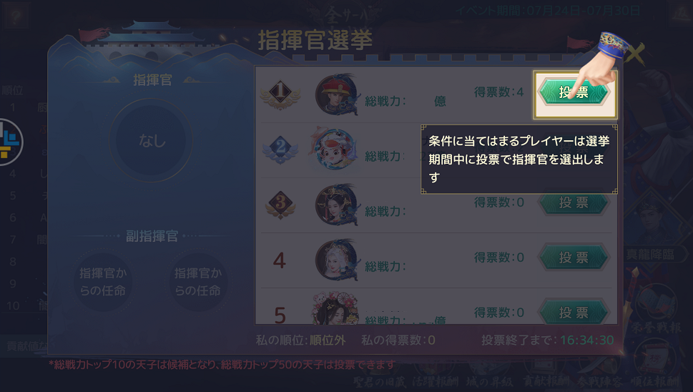Open rank 2 candidate's cartoon avatar
Image resolution: width=693 pixels, height=392 pixels.
click(x=334, y=149)
